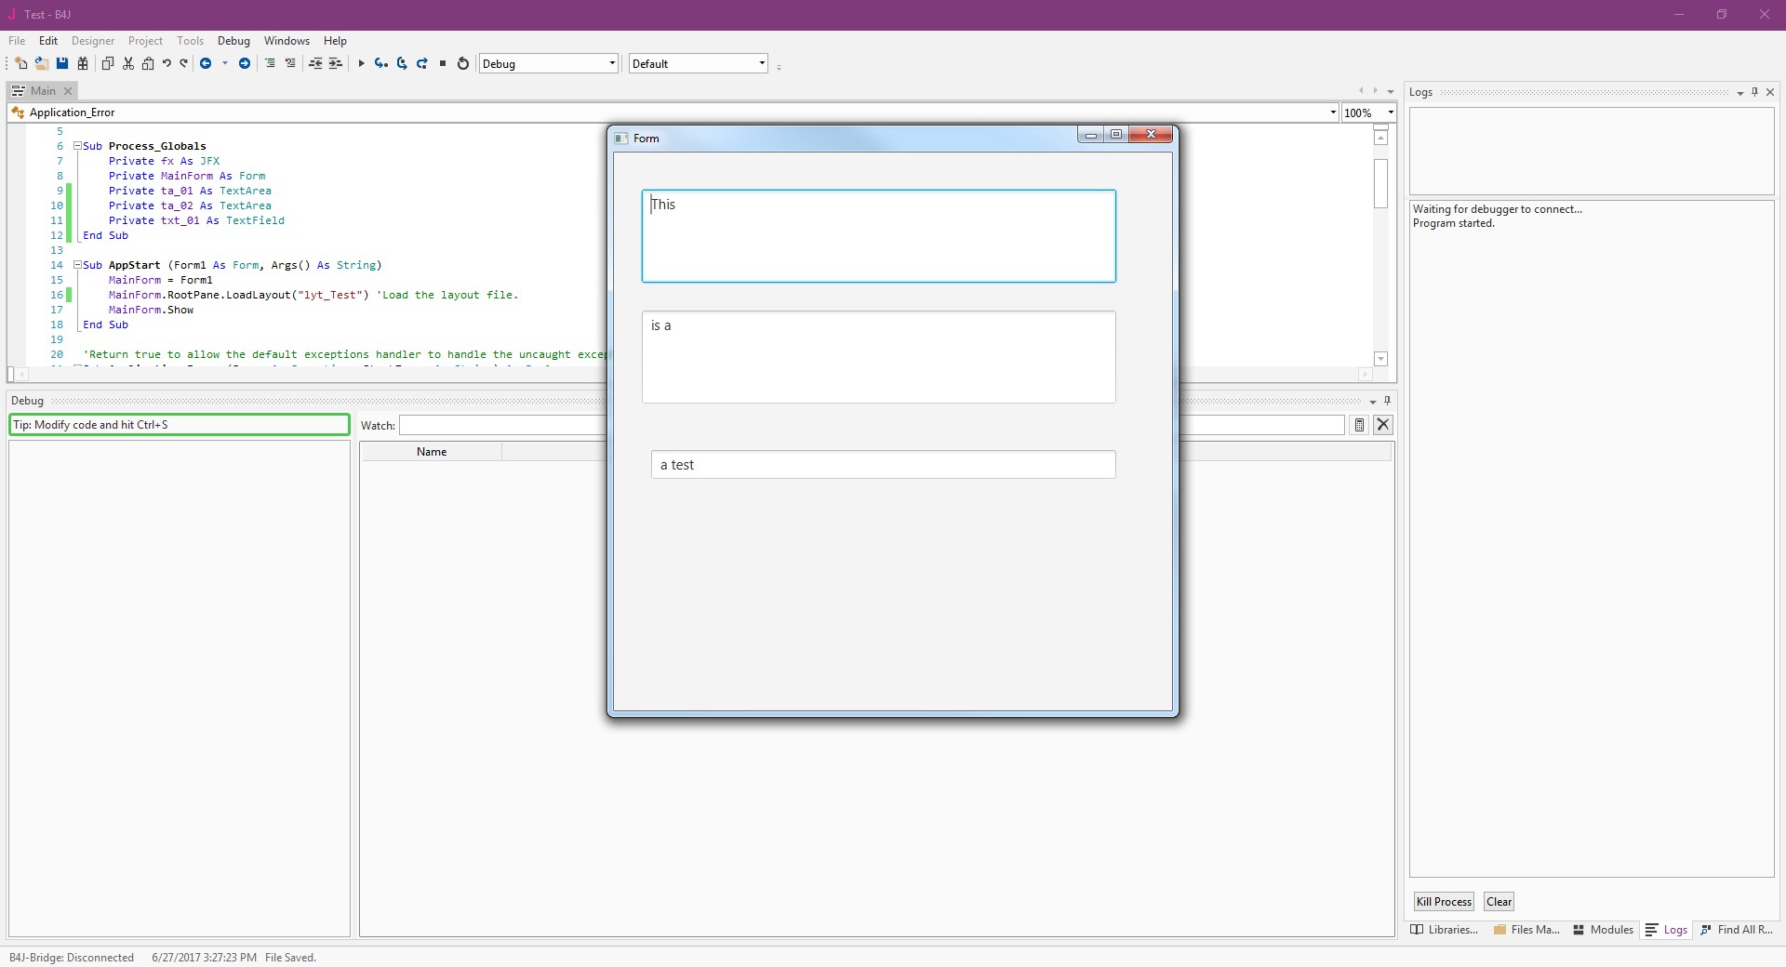Click the Name column header in Watch table
This screenshot has height=967, width=1786.
point(432,452)
